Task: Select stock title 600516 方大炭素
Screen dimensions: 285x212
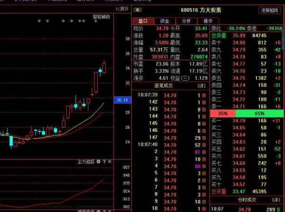Action: (201, 10)
